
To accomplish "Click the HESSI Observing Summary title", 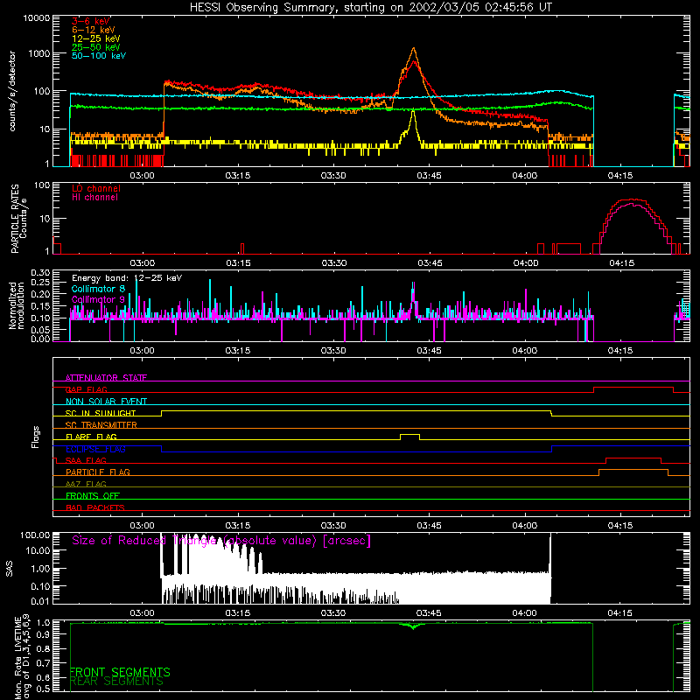I will pyautogui.click(x=370, y=8).
